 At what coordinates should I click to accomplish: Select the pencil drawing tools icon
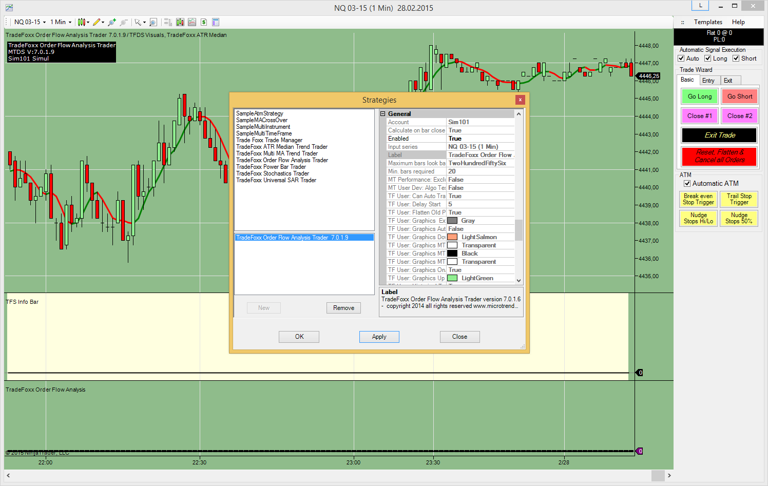(x=96, y=22)
